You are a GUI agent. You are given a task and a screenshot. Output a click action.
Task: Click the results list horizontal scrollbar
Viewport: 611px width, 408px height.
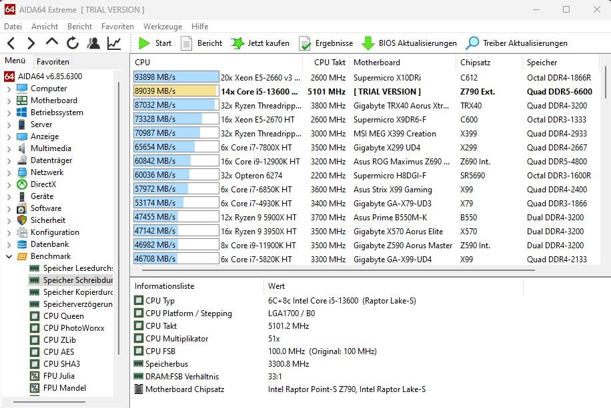click(338, 270)
